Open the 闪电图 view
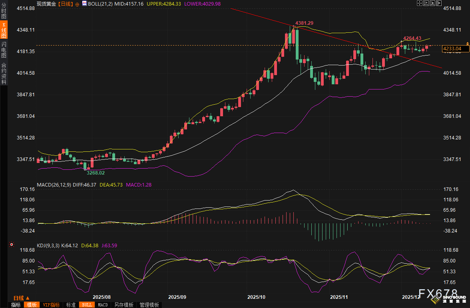The width and height of the screenshot is (470, 308). (x=4, y=50)
